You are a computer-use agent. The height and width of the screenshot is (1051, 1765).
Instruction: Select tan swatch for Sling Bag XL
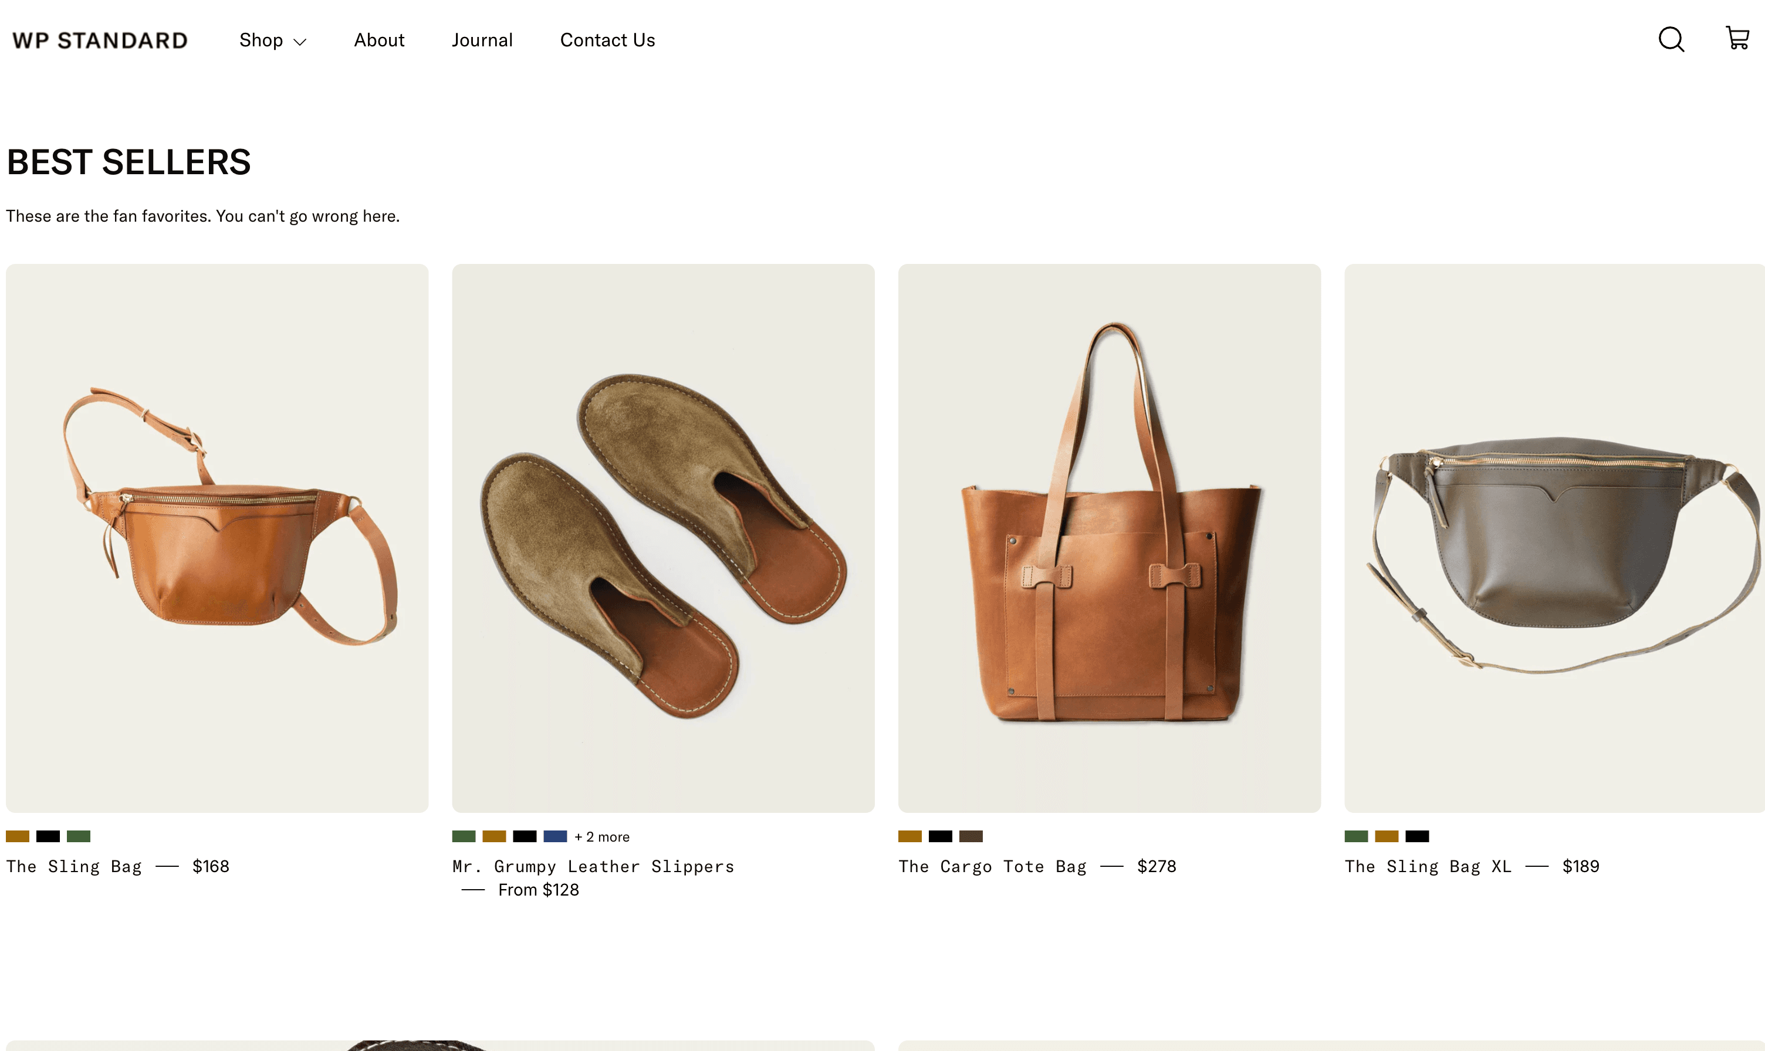[x=1387, y=836]
